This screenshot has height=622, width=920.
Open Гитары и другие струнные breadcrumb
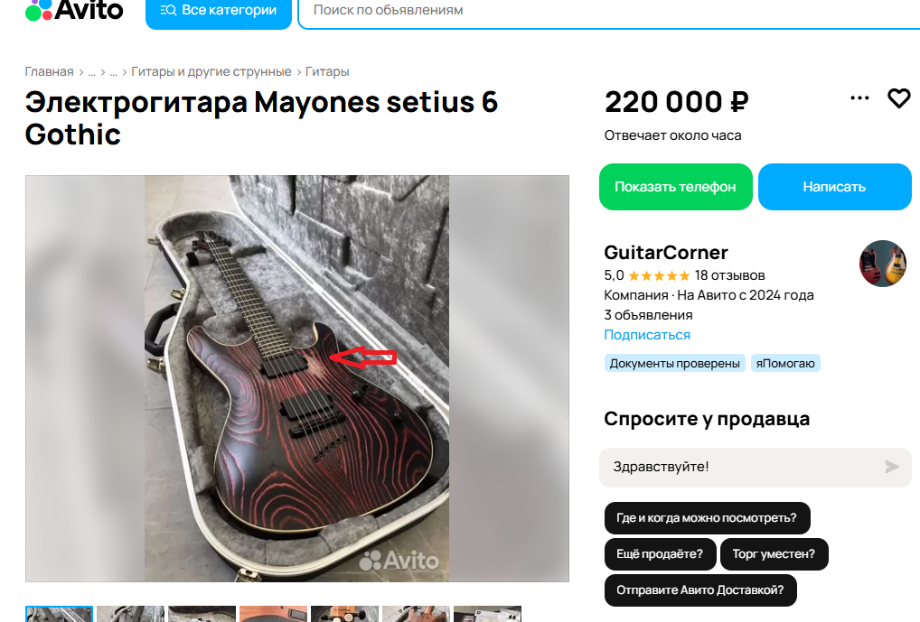211,71
